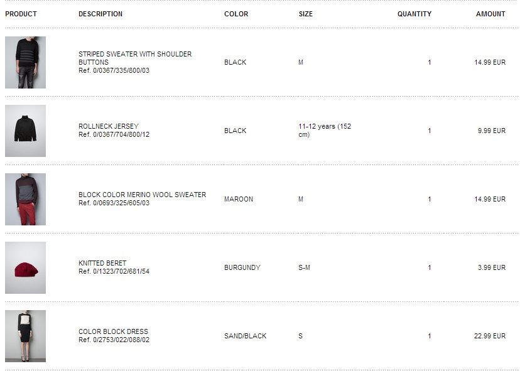Click the 22.99 EUR amount
520x371 pixels.
tap(489, 336)
